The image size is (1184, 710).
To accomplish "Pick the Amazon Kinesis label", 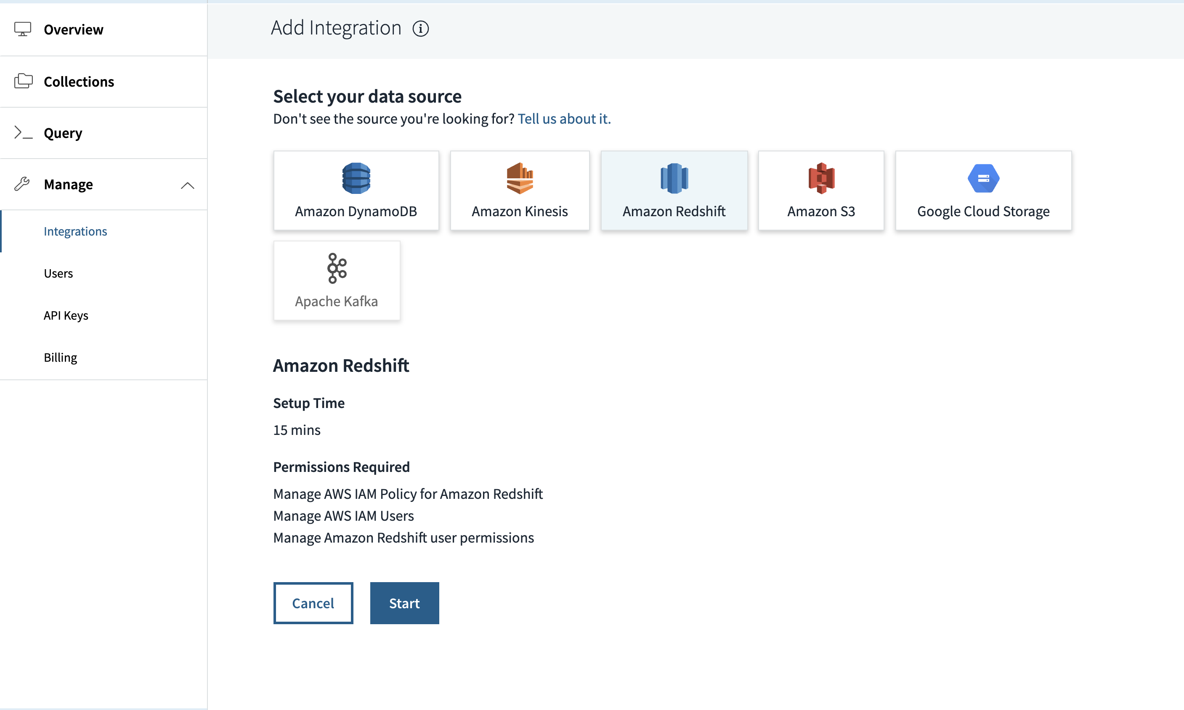I will [520, 211].
